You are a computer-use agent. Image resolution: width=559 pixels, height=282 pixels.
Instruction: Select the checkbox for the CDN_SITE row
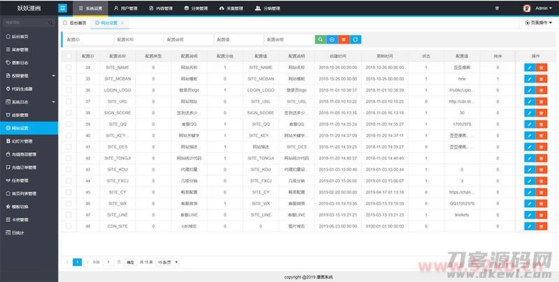point(68,225)
